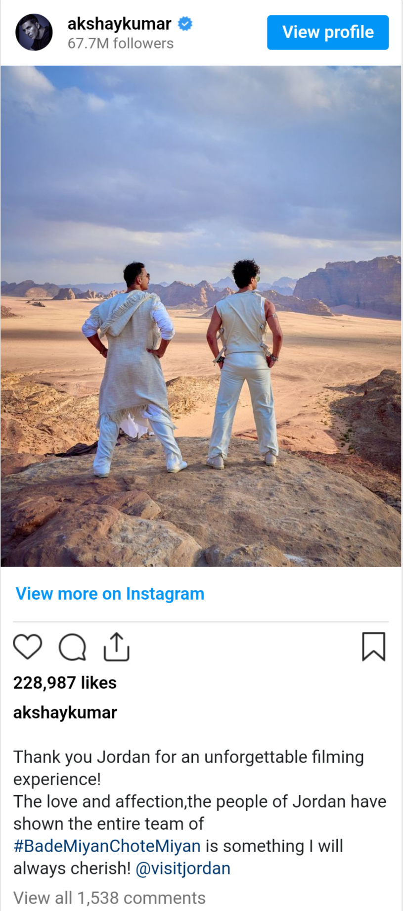Click the cloudy sky area of the photo
The image size is (403, 911).
201,163
